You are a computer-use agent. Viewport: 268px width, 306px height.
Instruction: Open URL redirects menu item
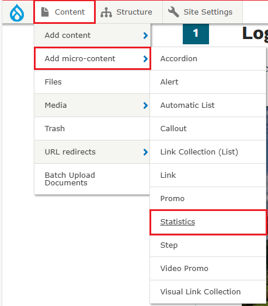pos(92,152)
